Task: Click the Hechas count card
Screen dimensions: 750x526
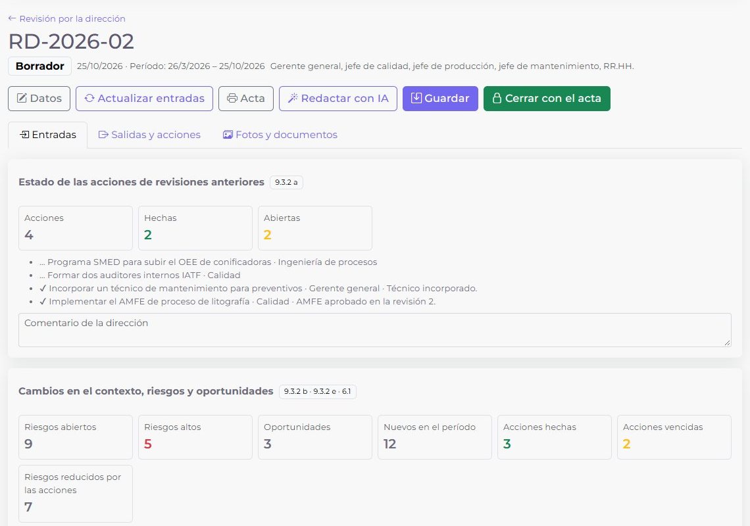Action: click(195, 228)
